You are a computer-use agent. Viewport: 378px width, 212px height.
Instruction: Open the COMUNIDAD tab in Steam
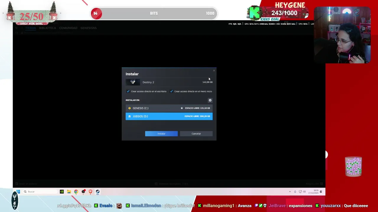pos(68,28)
